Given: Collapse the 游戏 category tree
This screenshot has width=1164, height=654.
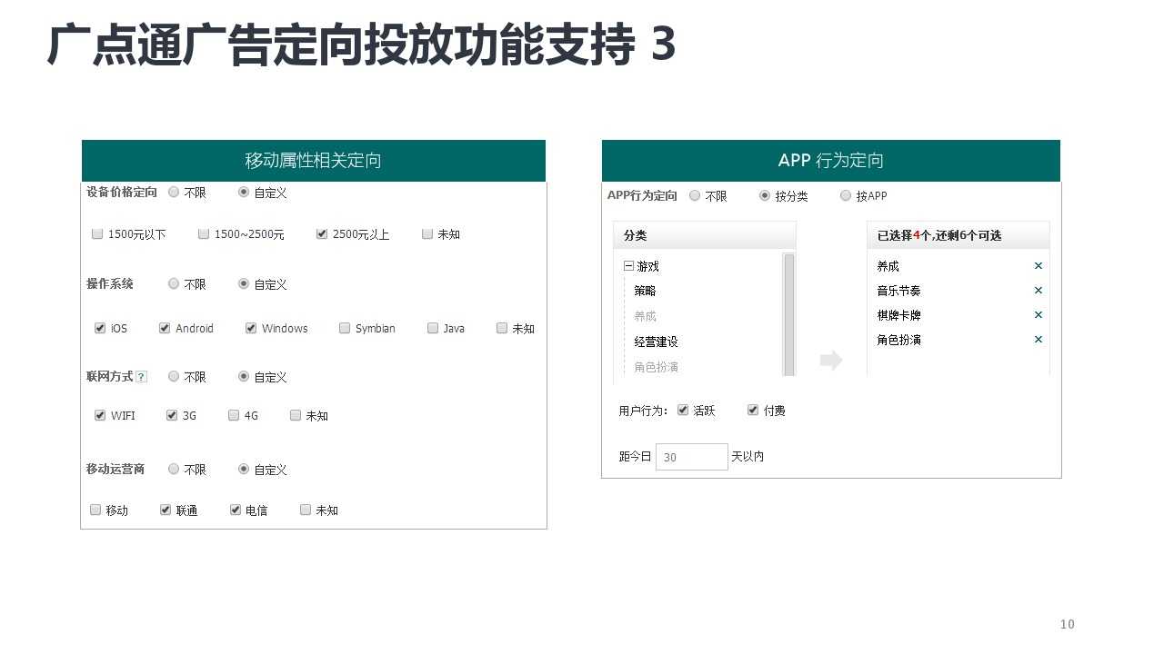Looking at the screenshot, I should tap(628, 266).
